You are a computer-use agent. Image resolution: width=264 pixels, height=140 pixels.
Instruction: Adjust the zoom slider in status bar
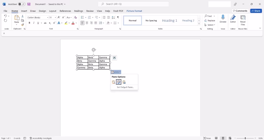[245, 138]
